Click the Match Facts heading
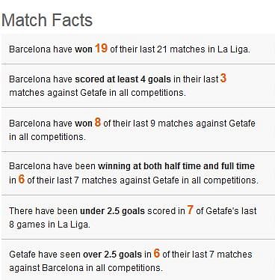The height and width of the screenshot is (280, 275). point(47,20)
